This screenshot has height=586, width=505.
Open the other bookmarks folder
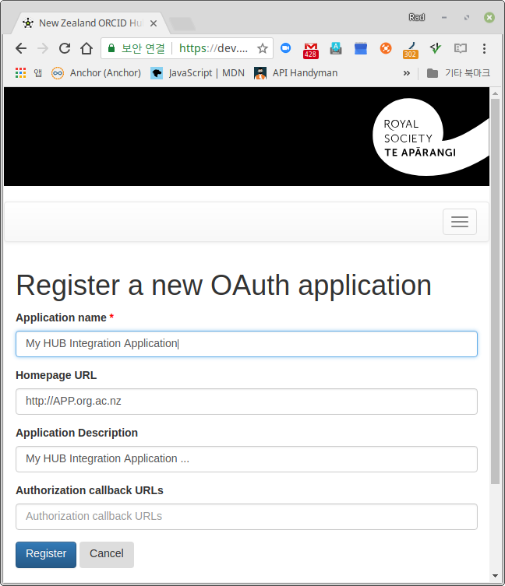click(458, 73)
